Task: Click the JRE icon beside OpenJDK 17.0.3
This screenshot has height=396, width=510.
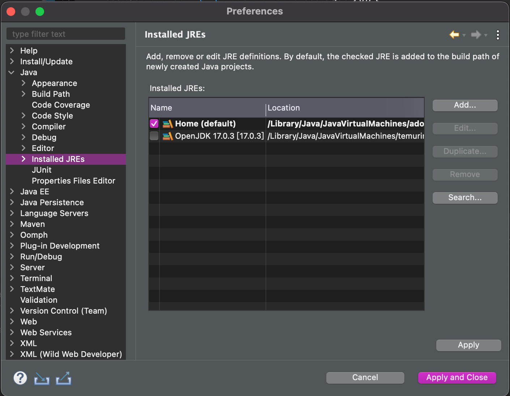Action: pyautogui.click(x=167, y=136)
